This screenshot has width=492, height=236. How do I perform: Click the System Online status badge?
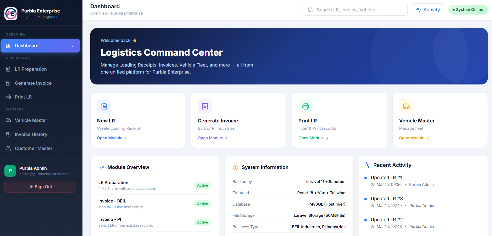[x=468, y=10]
